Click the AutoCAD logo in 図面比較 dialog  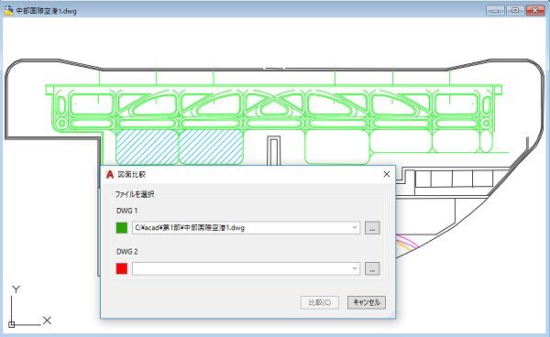pyautogui.click(x=110, y=174)
